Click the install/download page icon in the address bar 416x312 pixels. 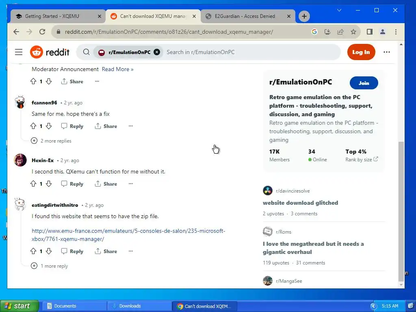(x=327, y=32)
